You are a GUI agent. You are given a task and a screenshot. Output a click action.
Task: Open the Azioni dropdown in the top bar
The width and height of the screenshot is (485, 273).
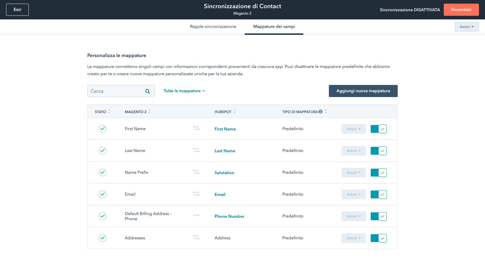tap(467, 27)
